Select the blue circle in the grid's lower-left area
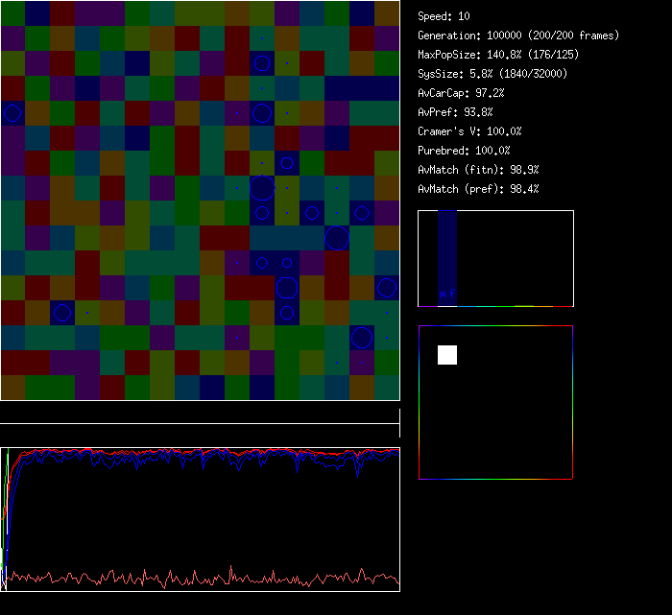 (x=61, y=313)
